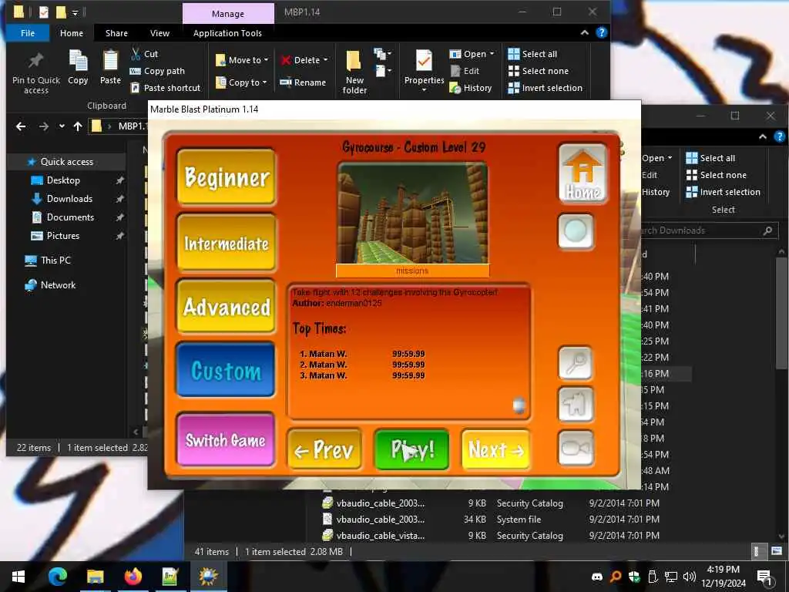Click the puzzle-piece achievements button
The height and width of the screenshot is (592, 789).
click(576, 404)
